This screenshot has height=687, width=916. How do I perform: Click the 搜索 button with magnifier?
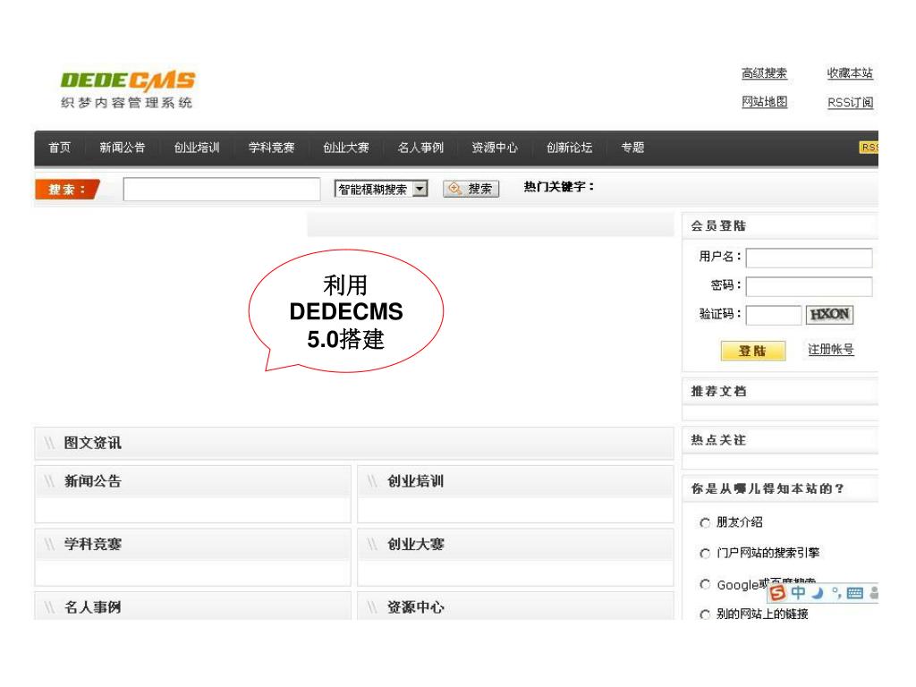[x=471, y=189]
